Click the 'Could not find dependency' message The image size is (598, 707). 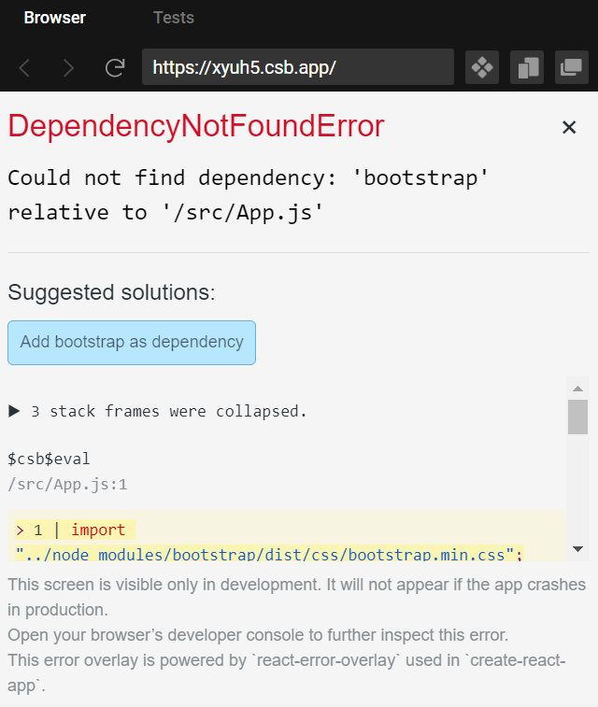click(x=248, y=195)
